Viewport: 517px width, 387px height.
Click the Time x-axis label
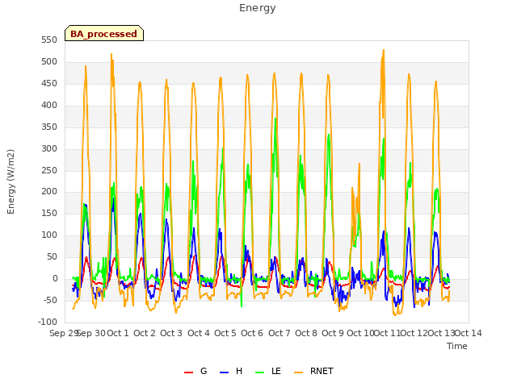(457, 346)
